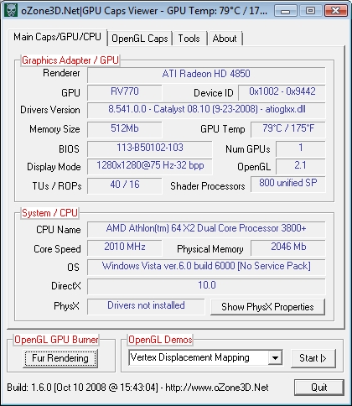The width and height of the screenshot is (352, 406).
Task: Click the Memory Size value 512Mb
Action: point(125,129)
